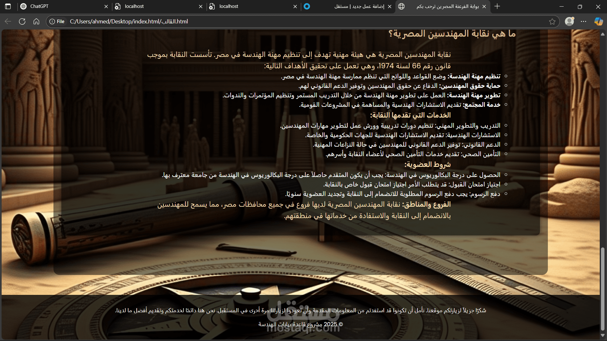Click text الحصول على درجة البكالوريوس في الهندسة

pyautogui.click(x=443, y=175)
